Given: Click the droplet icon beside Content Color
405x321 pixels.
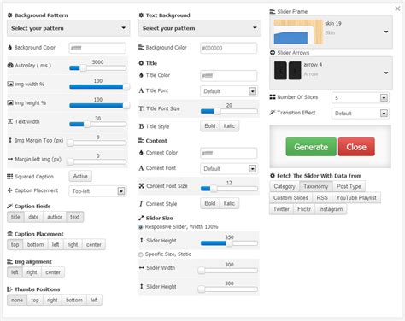Looking at the screenshot, I should [141, 153].
